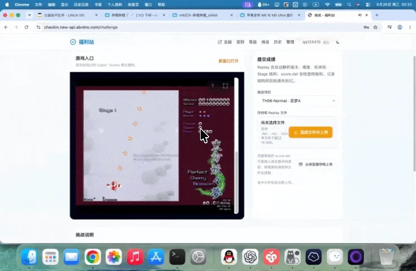This screenshot has height=271, width=416.
Task: Open App Store from the Dock
Action: point(156,257)
